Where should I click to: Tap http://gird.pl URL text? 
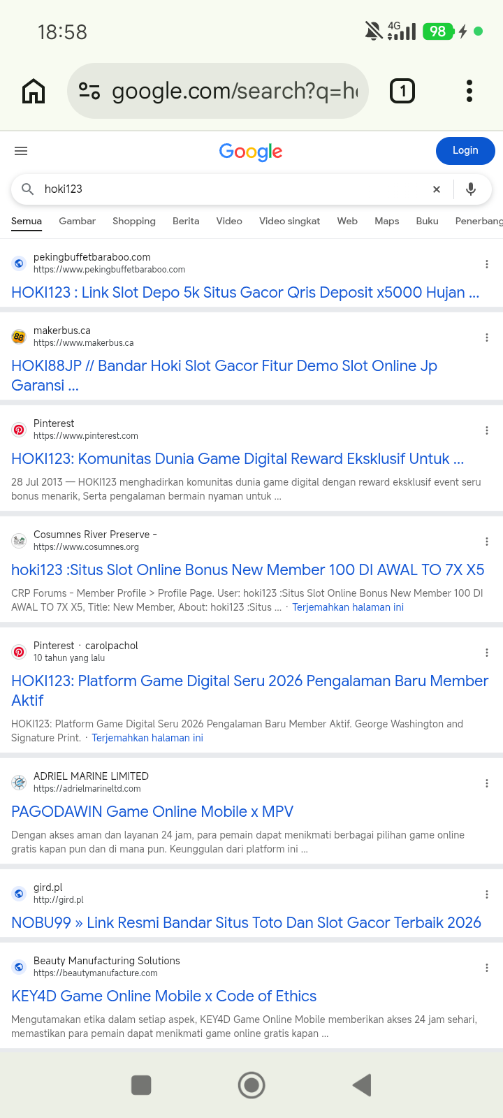click(59, 900)
